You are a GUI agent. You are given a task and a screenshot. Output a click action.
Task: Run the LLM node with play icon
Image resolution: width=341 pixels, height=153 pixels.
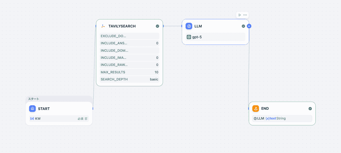(240, 15)
